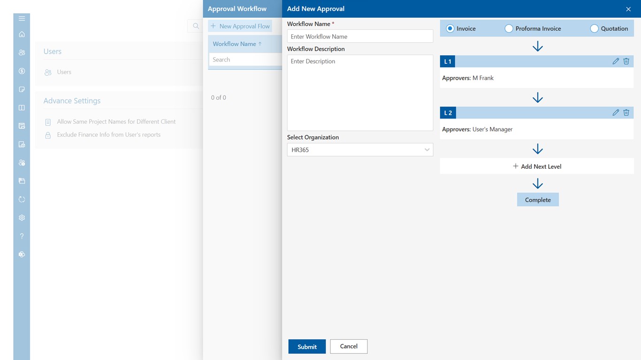
Task: Select the Invoice radio button
Action: pyautogui.click(x=450, y=29)
